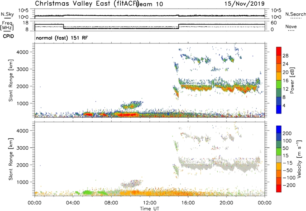The width and height of the screenshot is (306, 211).
Task: Click the Nave legend label
Action: click(291, 27)
